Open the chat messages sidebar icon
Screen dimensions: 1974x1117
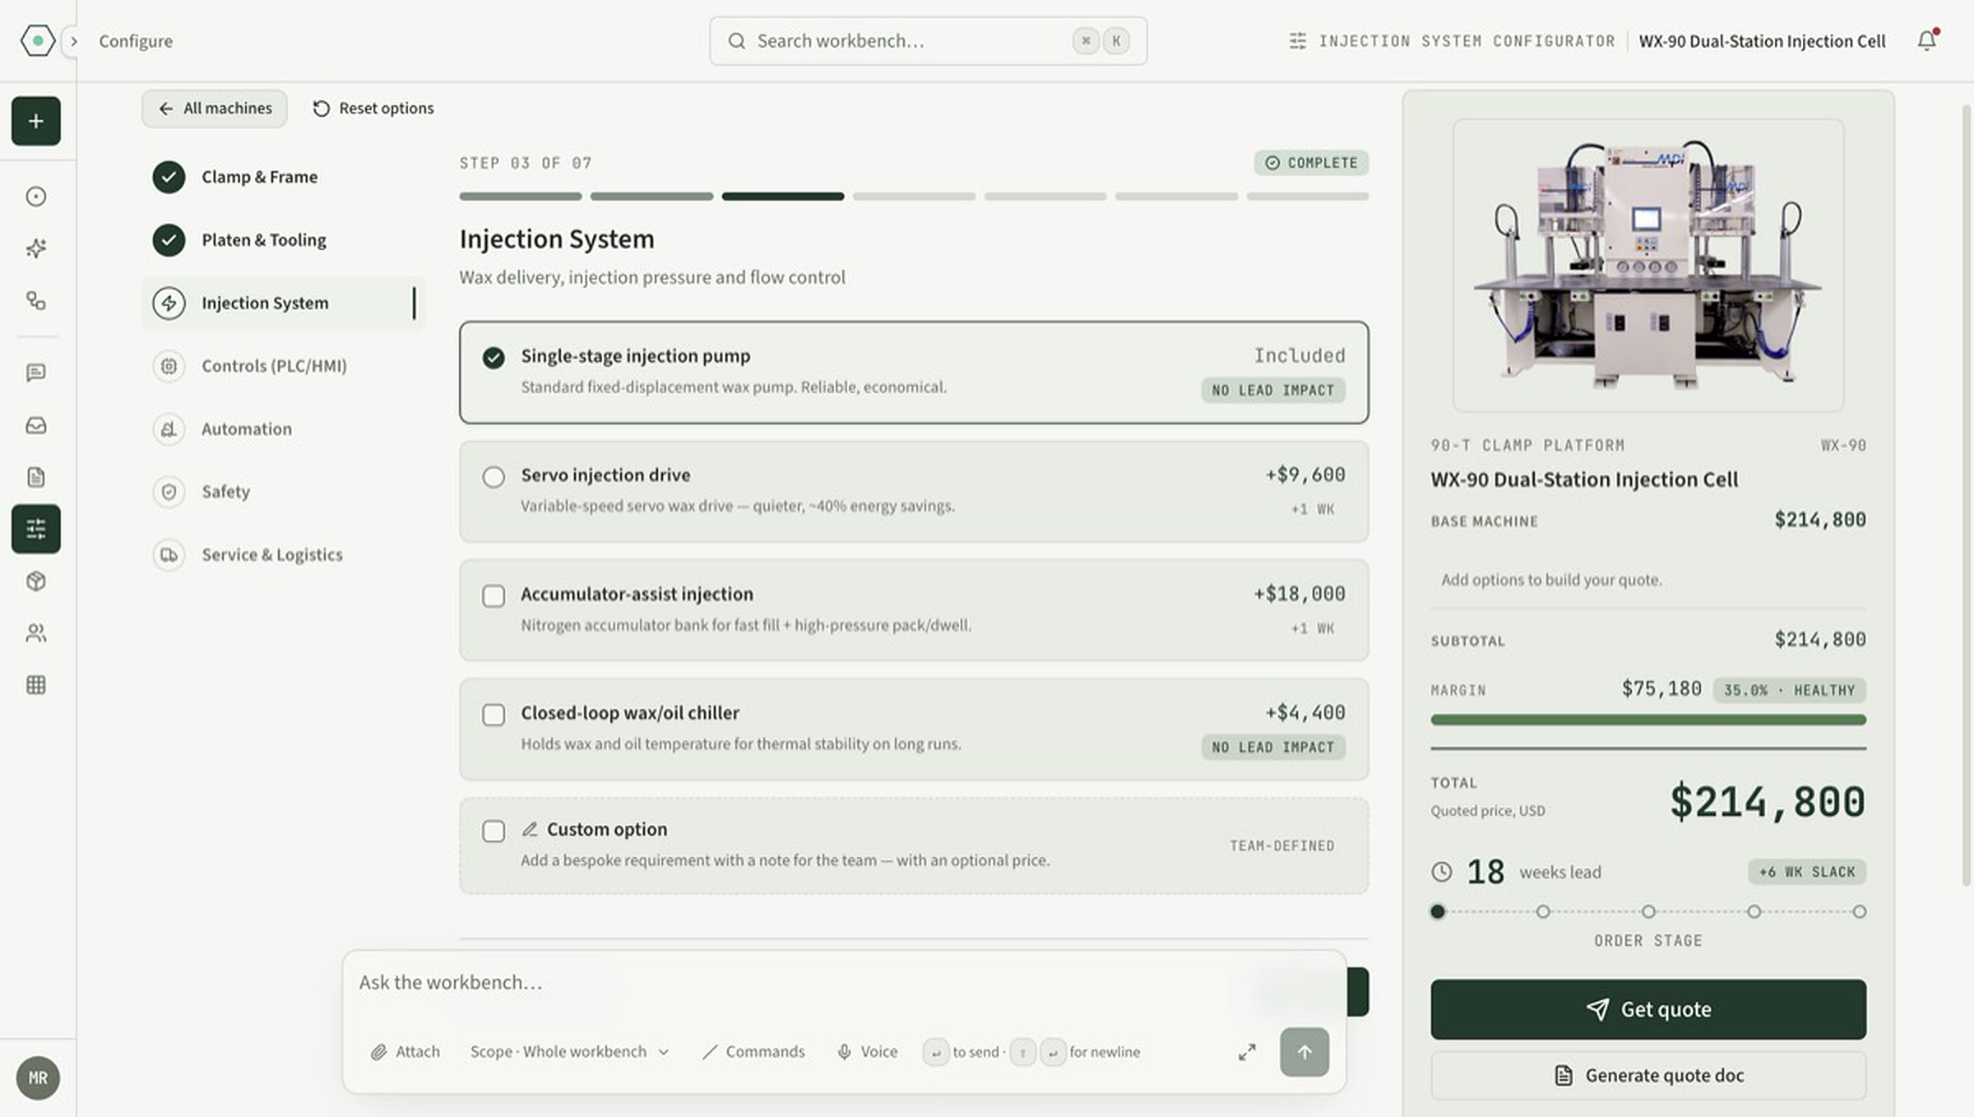pos(36,373)
